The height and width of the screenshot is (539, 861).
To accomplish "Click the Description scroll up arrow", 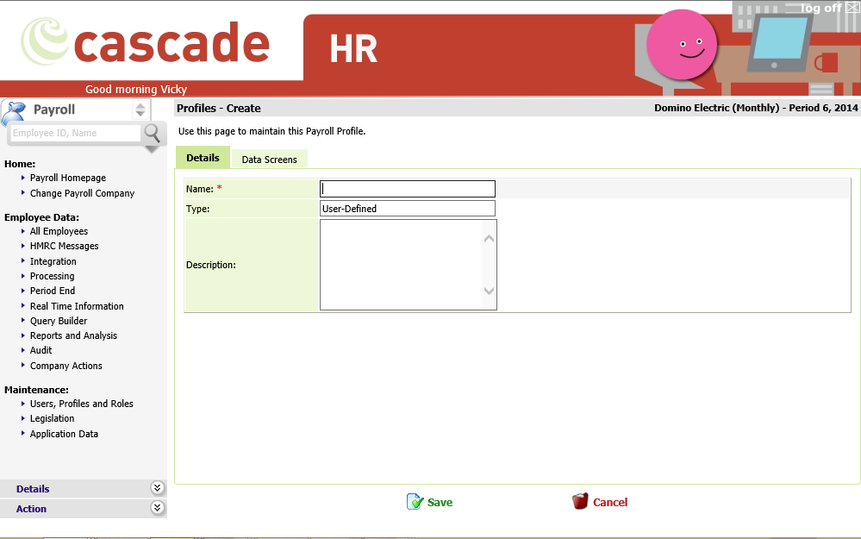I will (x=489, y=239).
